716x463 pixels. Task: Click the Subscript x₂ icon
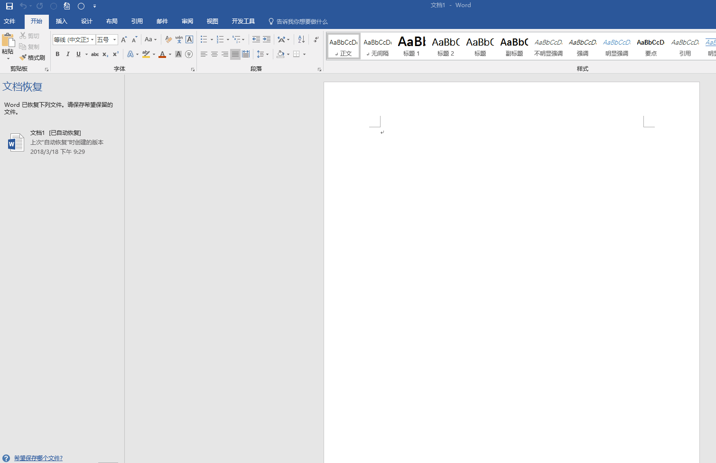pos(105,54)
